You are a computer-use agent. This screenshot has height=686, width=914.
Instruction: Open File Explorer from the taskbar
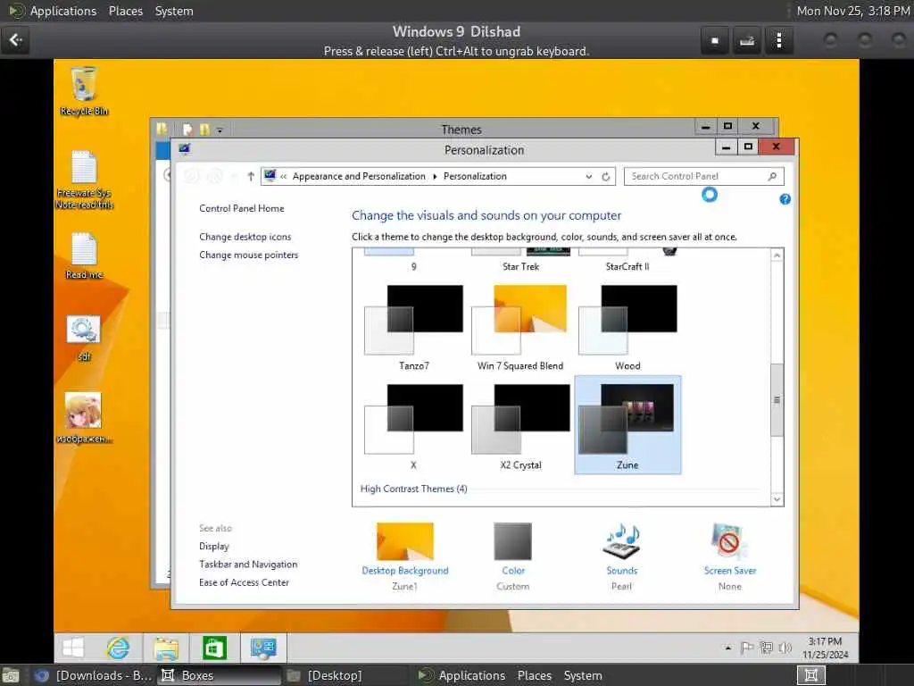(166, 648)
